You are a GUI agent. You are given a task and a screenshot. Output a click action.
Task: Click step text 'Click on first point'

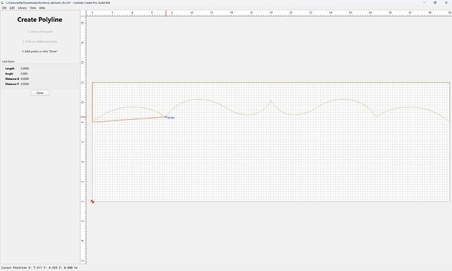[x=40, y=31]
